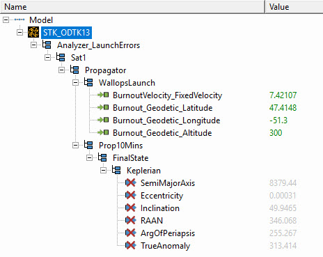Click the Keplerian hierarchy icon
This screenshot has width=323, height=257.
tap(116, 170)
